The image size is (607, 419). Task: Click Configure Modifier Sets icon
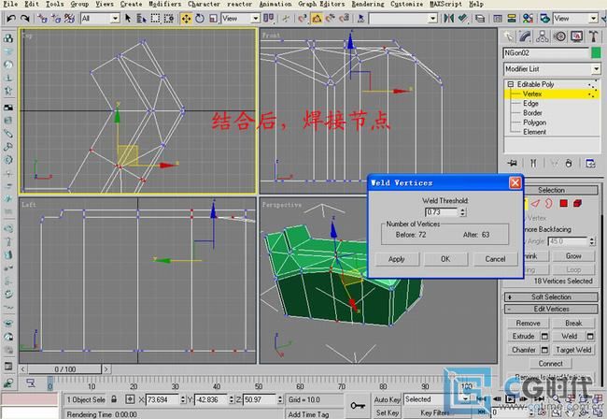click(590, 163)
